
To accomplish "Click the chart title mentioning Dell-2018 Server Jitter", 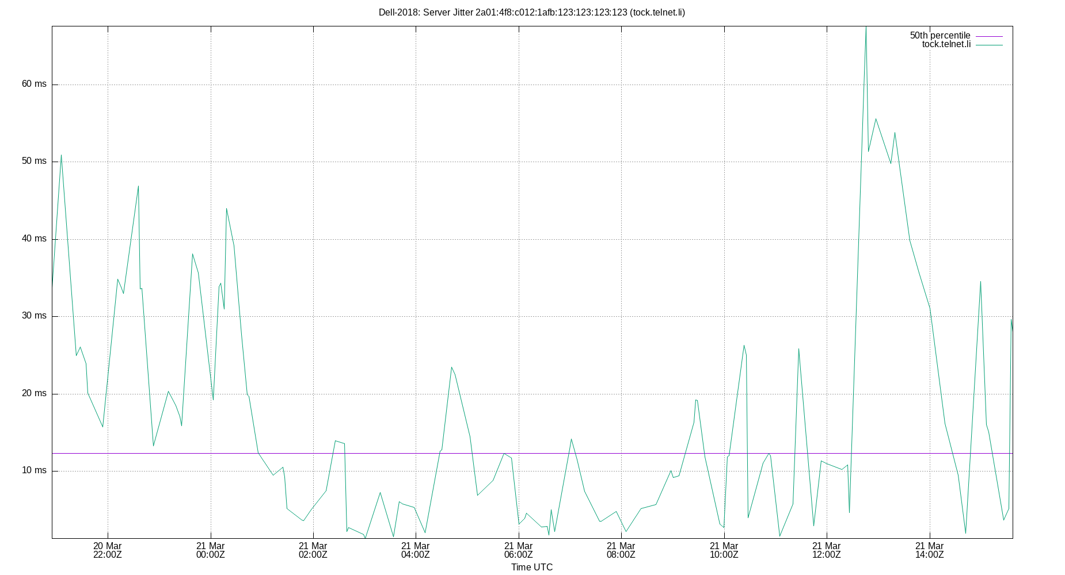I will (x=532, y=11).
